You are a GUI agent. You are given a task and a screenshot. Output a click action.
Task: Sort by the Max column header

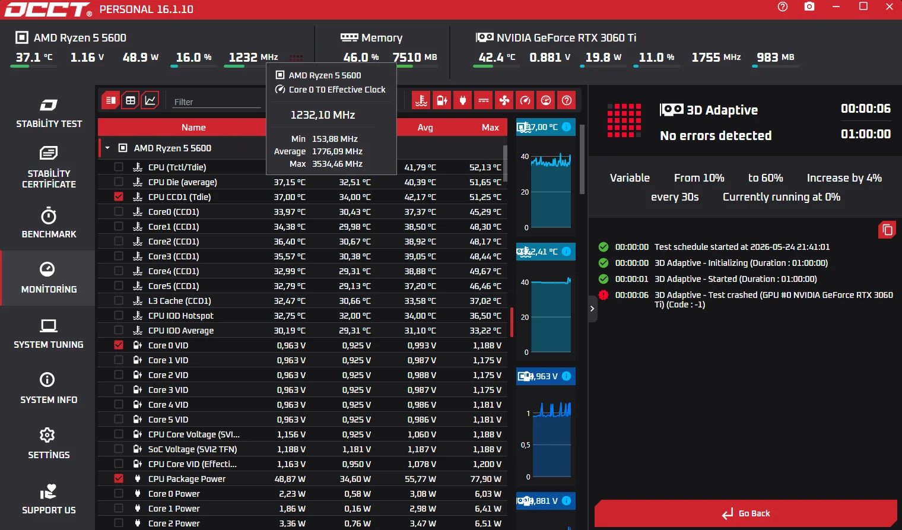pos(490,128)
